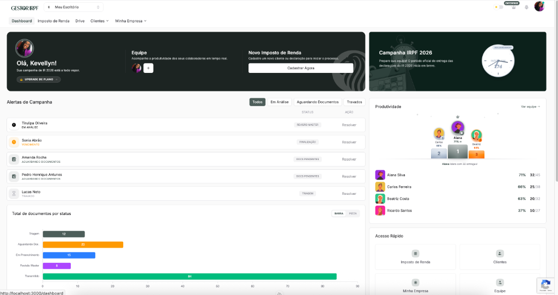Click Carlos's second-place podium avatar
This screenshot has width=558, height=295.
(439, 134)
